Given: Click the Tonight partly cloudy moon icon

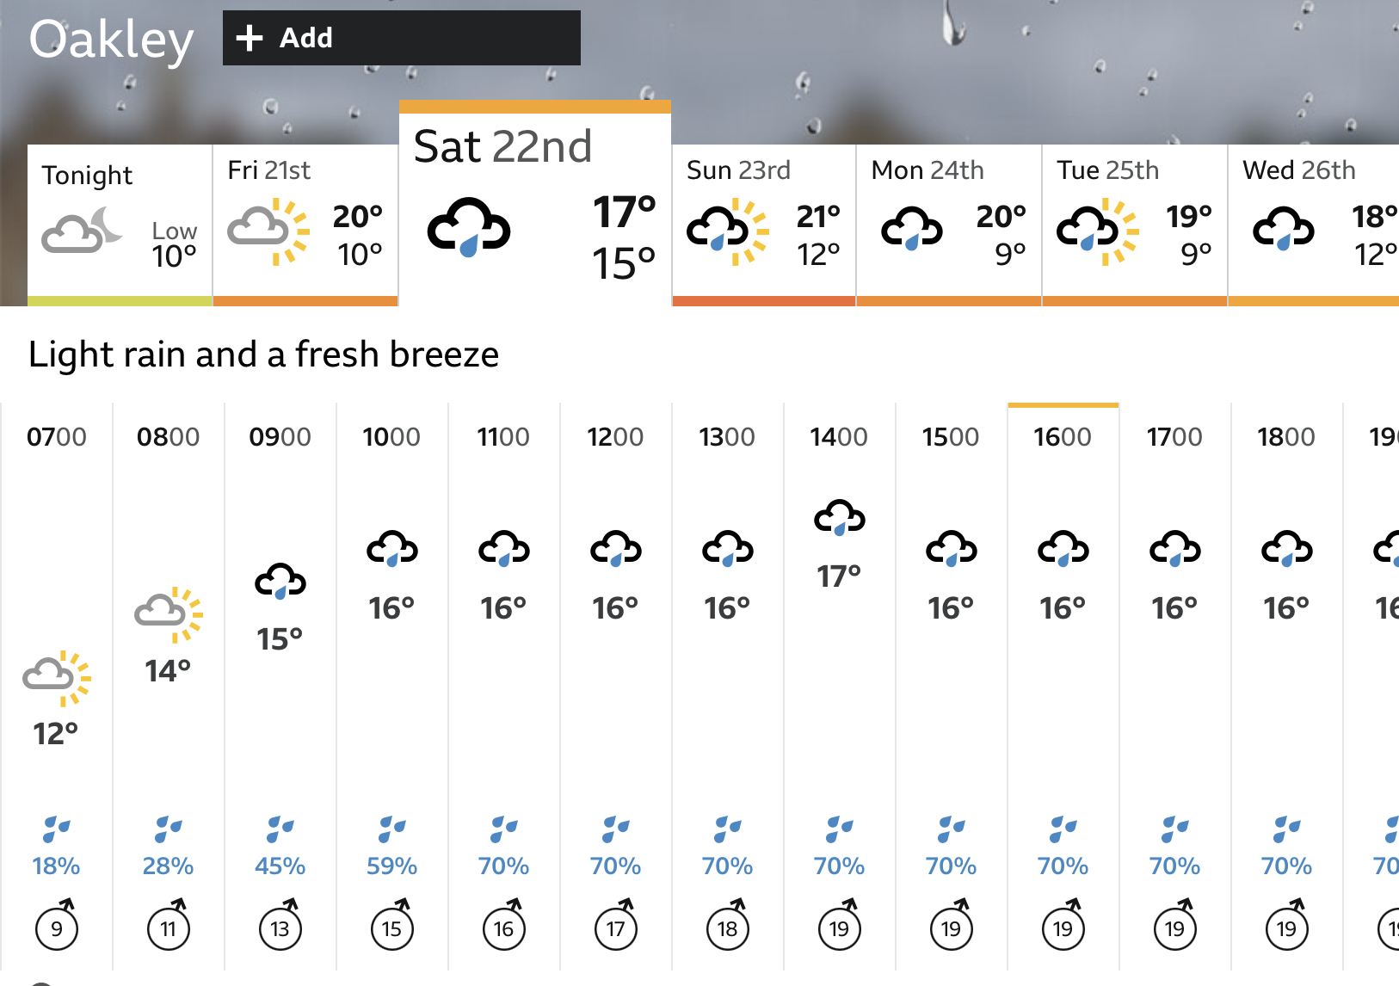Looking at the screenshot, I should 83,230.
